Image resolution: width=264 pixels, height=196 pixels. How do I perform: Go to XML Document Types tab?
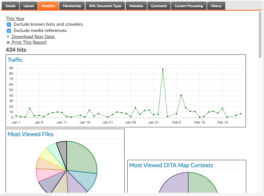(105, 6)
